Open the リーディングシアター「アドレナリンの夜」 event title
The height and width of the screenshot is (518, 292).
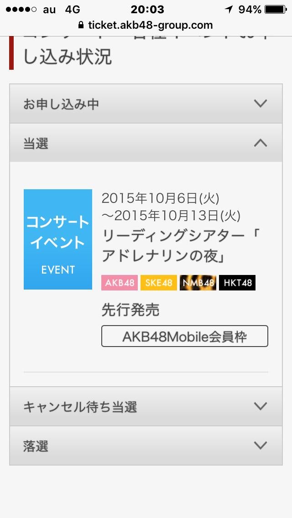coord(181,246)
